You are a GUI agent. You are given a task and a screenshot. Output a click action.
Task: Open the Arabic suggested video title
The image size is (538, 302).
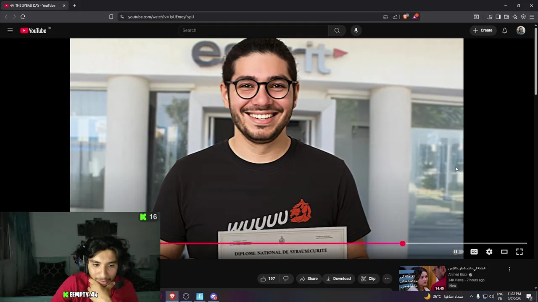coord(467,268)
